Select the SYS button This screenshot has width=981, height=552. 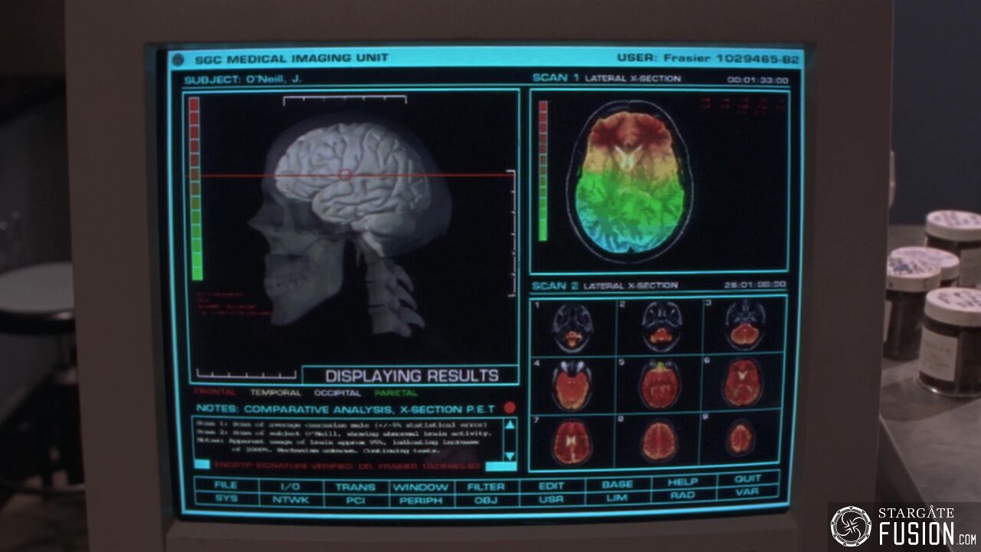coord(226,498)
